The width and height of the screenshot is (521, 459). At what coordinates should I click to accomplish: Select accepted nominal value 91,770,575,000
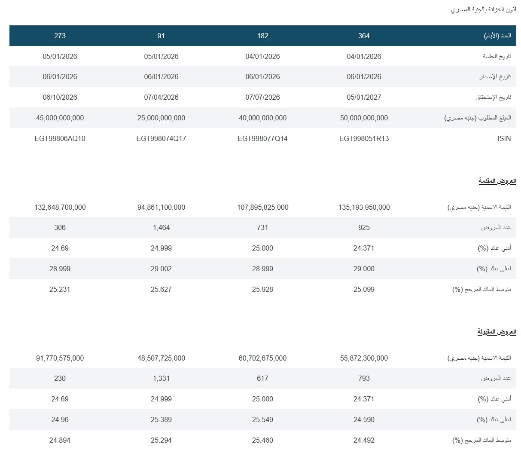click(60, 358)
